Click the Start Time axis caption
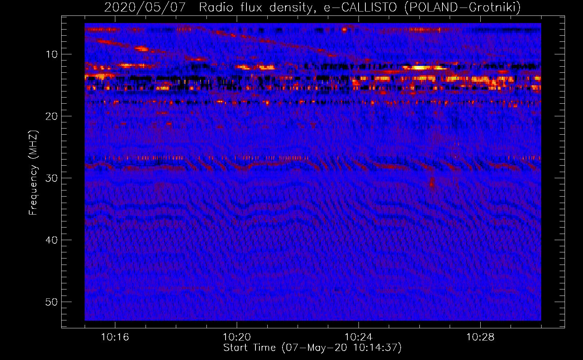The height and width of the screenshot is (360, 583). pyautogui.click(x=312, y=348)
